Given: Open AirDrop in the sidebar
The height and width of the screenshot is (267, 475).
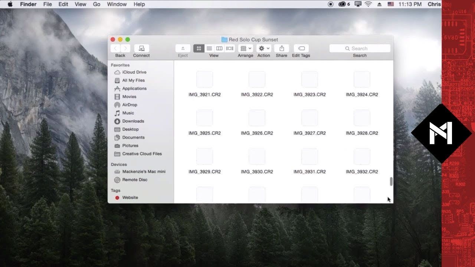Looking at the screenshot, I should [x=130, y=105].
